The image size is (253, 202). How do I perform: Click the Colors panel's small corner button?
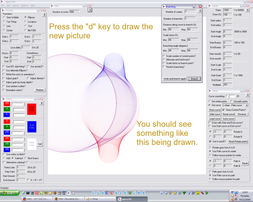click(x=41, y=103)
